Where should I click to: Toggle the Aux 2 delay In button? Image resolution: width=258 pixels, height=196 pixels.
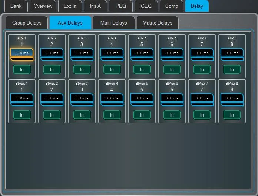[x=52, y=69]
